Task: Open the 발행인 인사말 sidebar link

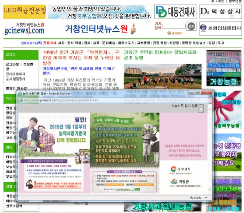Action: (16, 88)
